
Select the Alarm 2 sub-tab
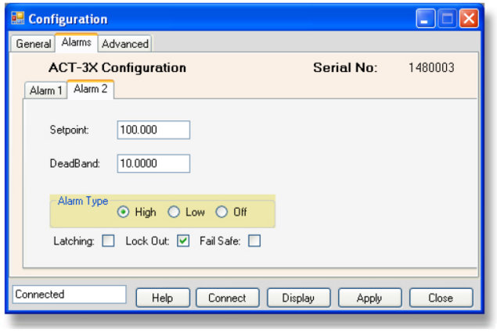pos(90,89)
